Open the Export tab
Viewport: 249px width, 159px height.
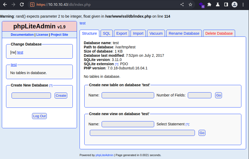pyautogui.click(x=122, y=33)
